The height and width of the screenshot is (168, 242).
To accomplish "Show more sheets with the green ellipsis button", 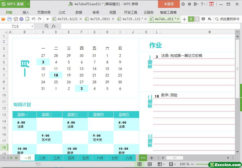I will (x=143, y=158).
